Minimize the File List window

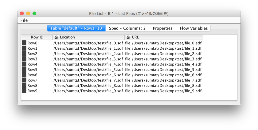coord(28,14)
